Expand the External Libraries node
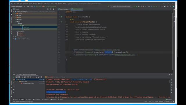The width and height of the screenshot is (186, 105). tap(14, 37)
